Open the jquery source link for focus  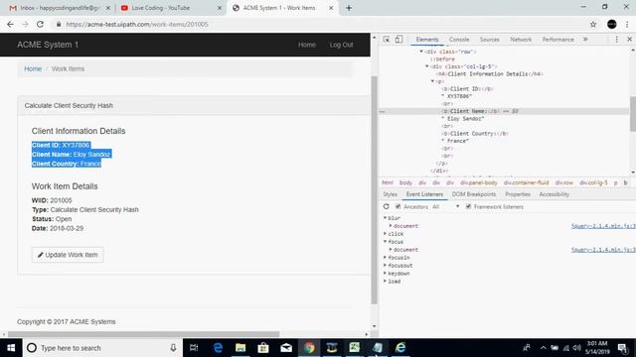pyautogui.click(x=603, y=250)
